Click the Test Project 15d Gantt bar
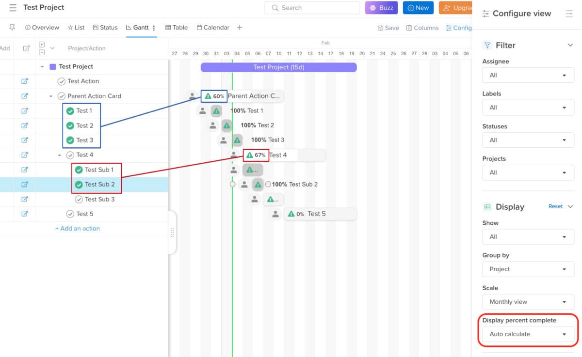The width and height of the screenshot is (582, 357). [x=279, y=67]
